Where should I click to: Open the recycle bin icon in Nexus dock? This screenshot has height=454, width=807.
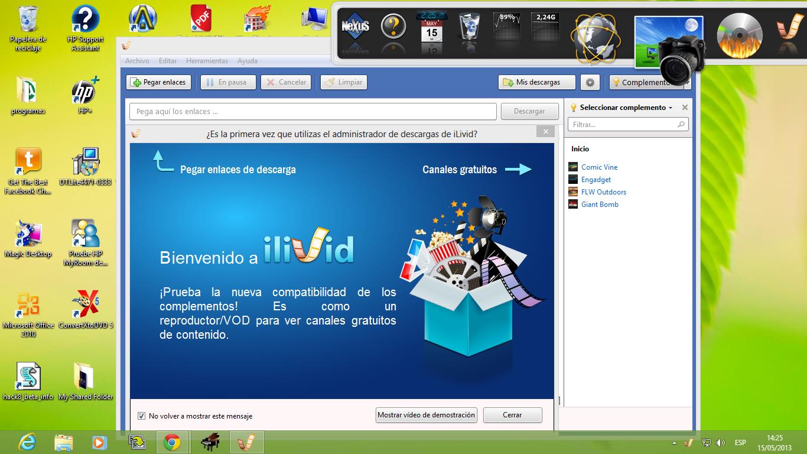click(471, 27)
